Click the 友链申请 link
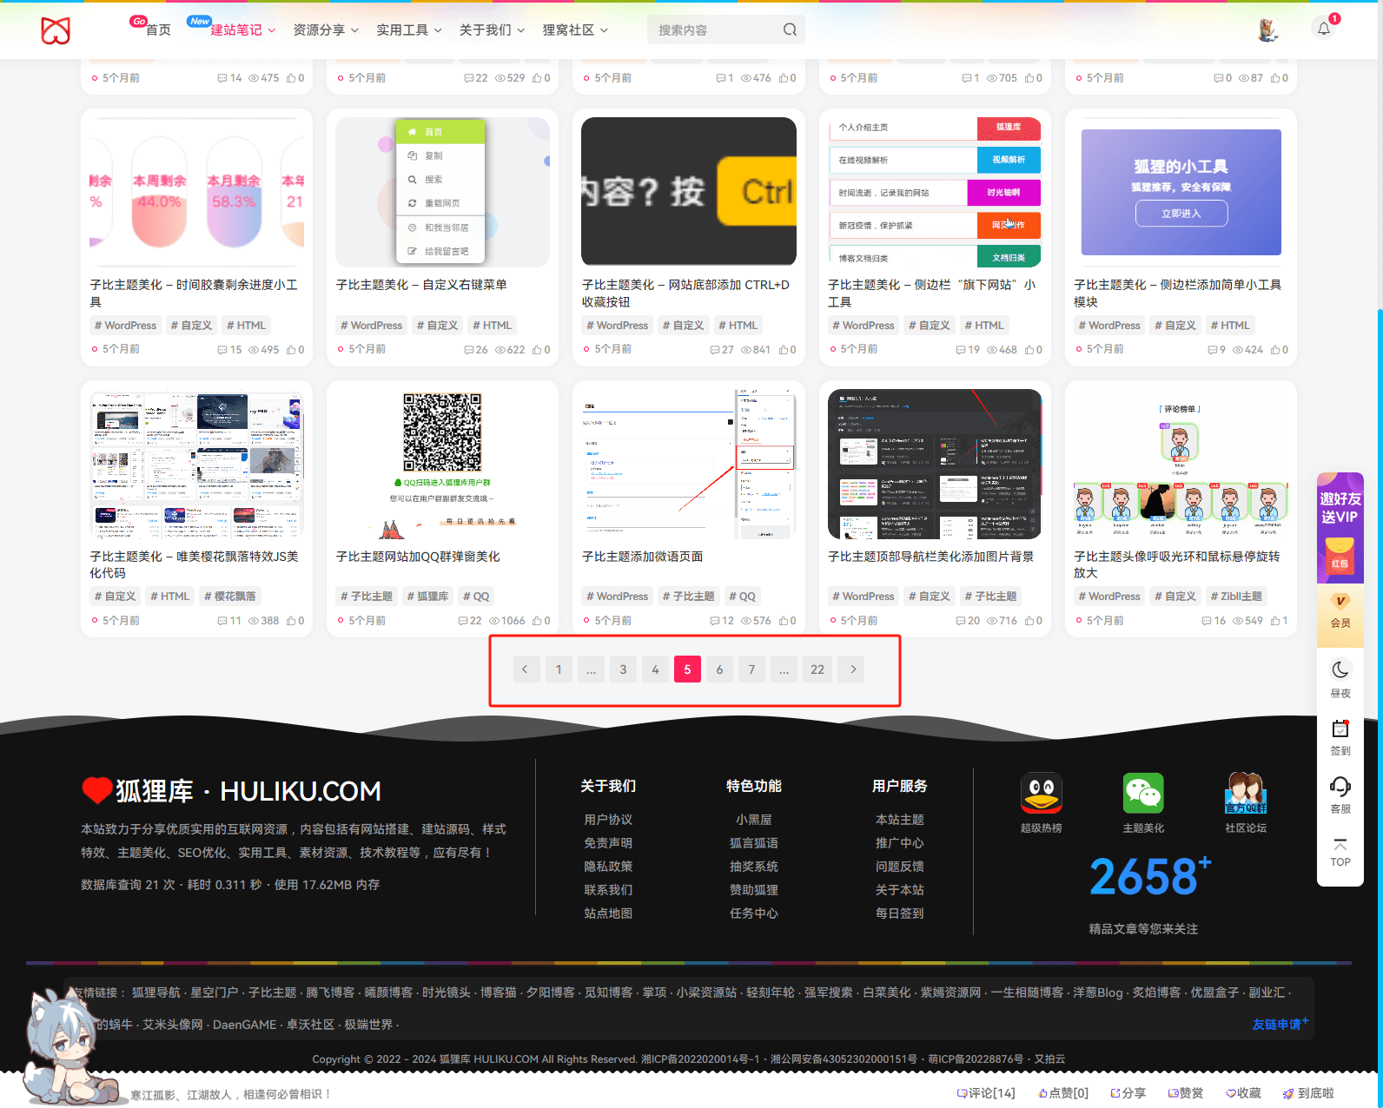 tap(1279, 1025)
